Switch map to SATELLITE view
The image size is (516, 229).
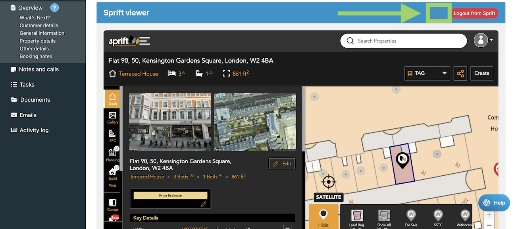pyautogui.click(x=329, y=197)
